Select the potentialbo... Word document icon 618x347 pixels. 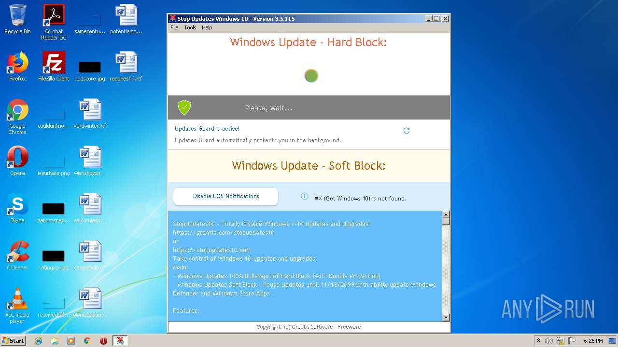click(126, 20)
